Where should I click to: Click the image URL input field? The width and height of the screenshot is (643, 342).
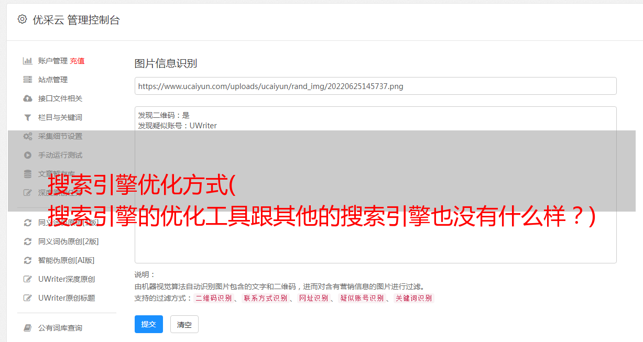tap(375, 86)
